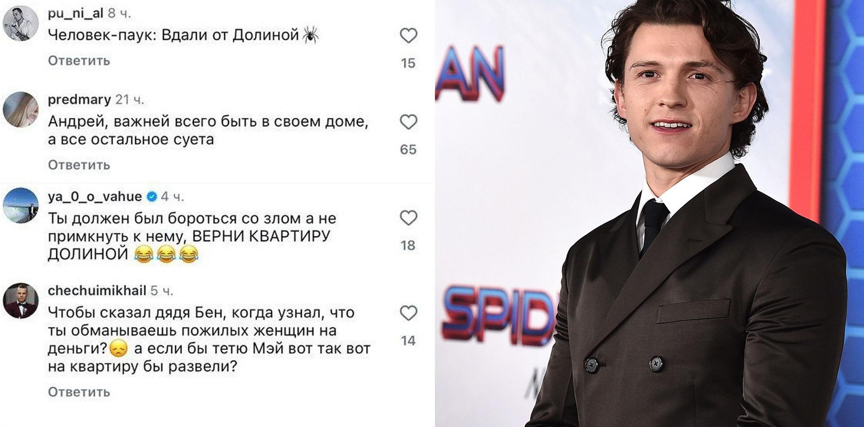Like predmary's comment using the heart
The image size is (864, 427).
pos(408,122)
